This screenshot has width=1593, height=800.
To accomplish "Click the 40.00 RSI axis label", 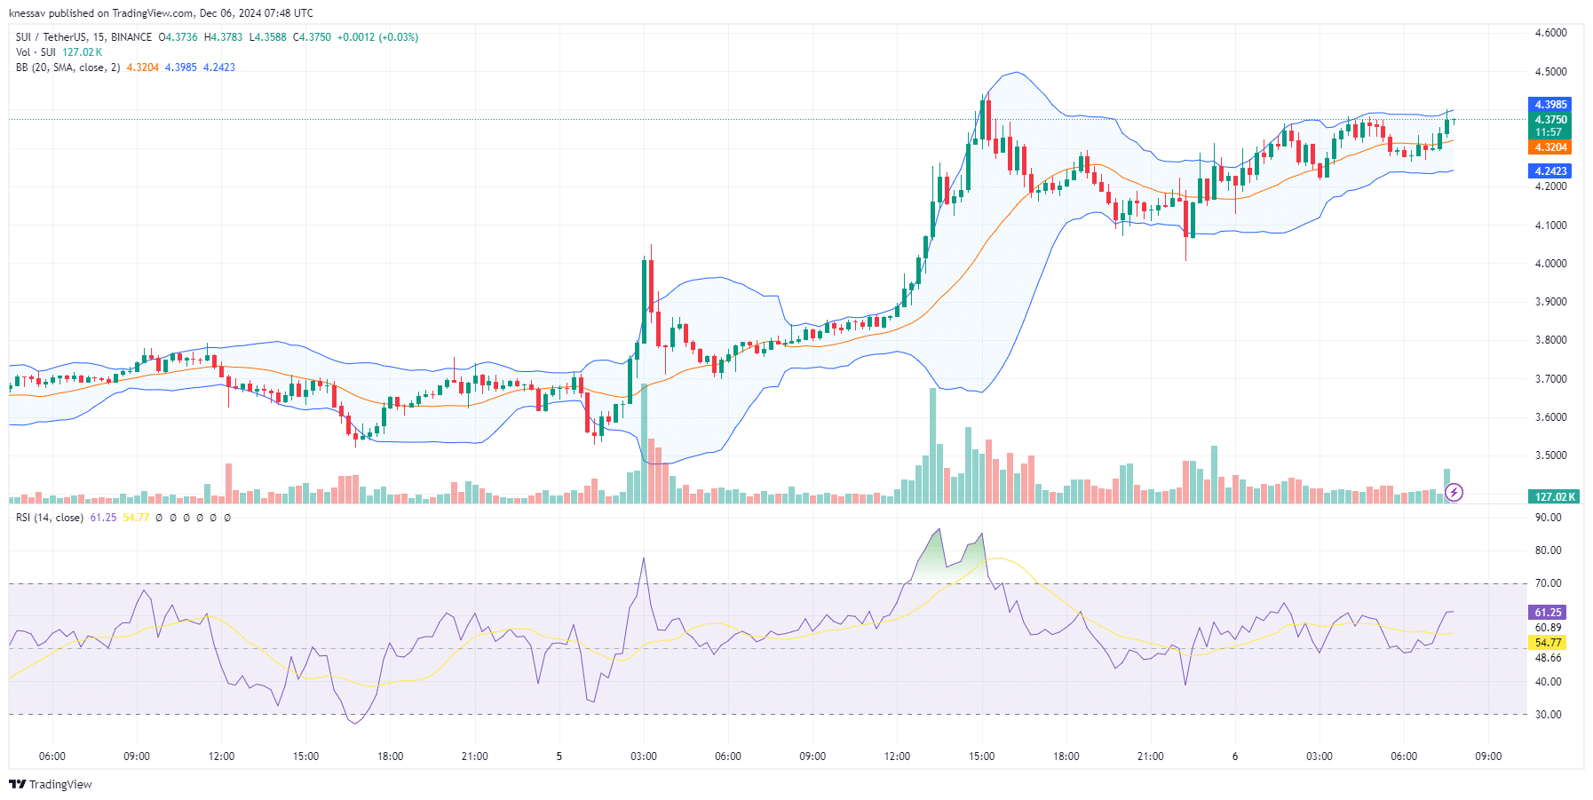I will point(1548,682).
